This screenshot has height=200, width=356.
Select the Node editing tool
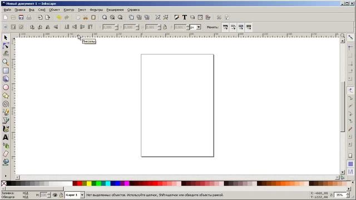(6, 46)
